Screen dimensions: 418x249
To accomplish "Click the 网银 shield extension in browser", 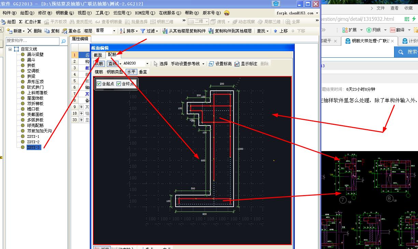I will (x=374, y=30).
